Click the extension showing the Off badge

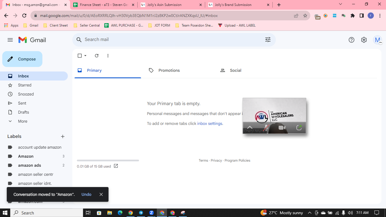317,16
